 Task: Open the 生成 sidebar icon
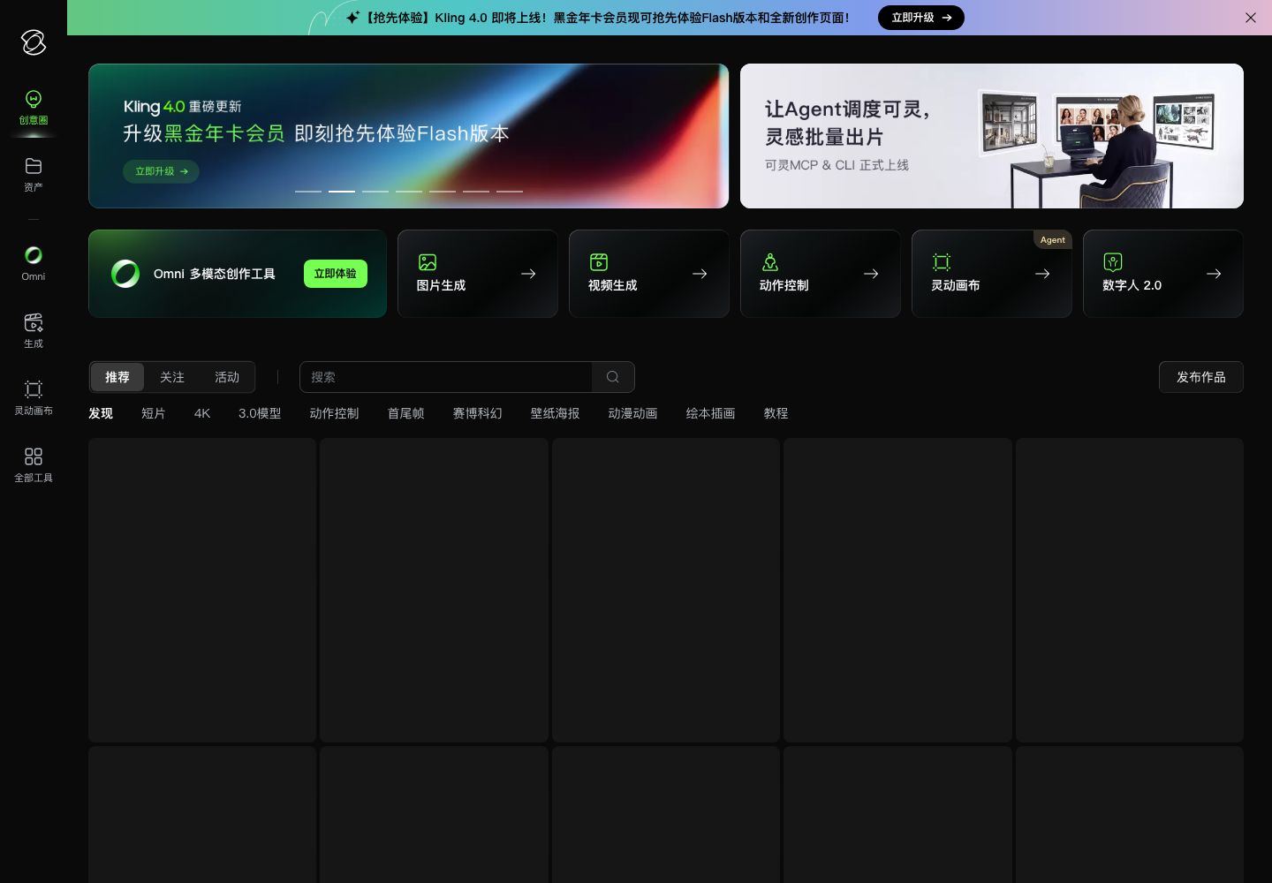tap(34, 322)
